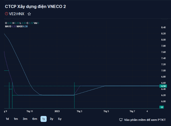Click the current price tag 6.50 on axis
Screen dimensions: 171x126
pos(163,86)
